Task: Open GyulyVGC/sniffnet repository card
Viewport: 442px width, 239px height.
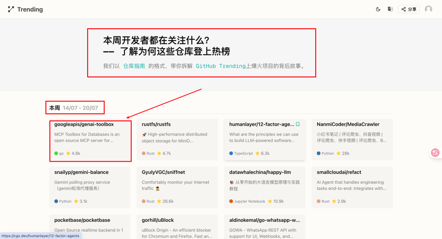Action: coord(177,187)
